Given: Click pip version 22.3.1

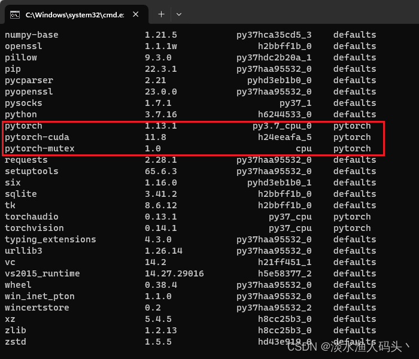Looking at the screenshot, I should [161, 69].
